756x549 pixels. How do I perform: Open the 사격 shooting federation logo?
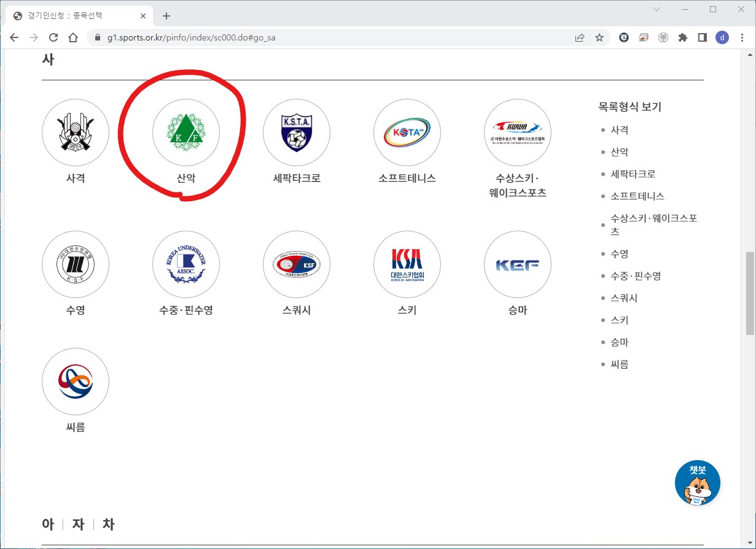click(x=76, y=133)
